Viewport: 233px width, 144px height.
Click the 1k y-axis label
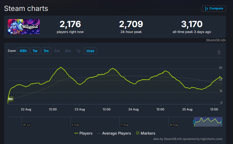(x=221, y=91)
